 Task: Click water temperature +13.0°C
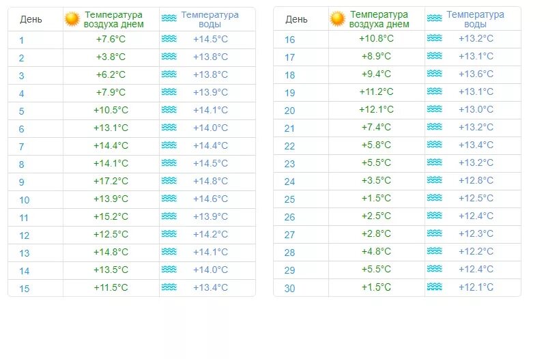[476, 109]
